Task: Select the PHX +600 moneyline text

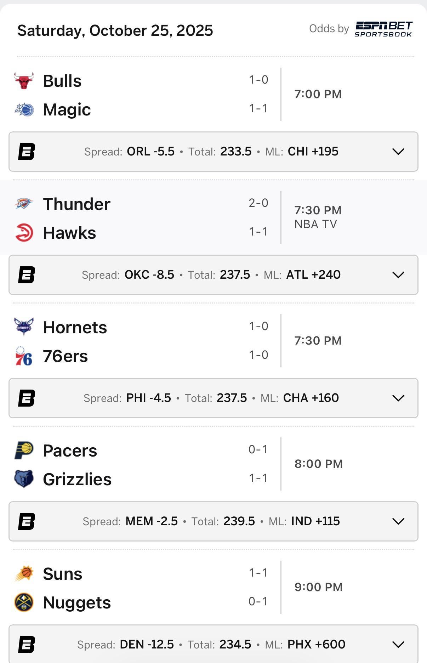Action: pyautogui.click(x=316, y=645)
